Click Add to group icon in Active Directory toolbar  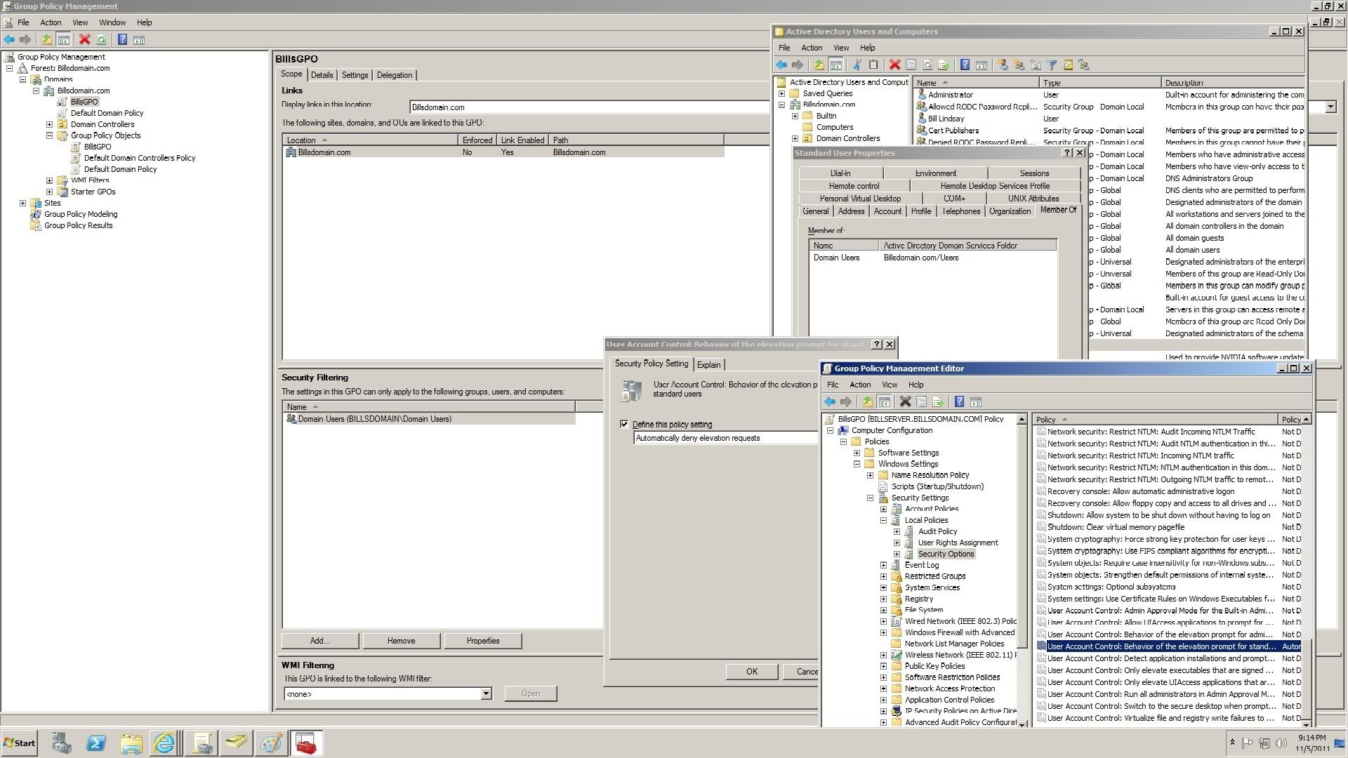point(1084,65)
